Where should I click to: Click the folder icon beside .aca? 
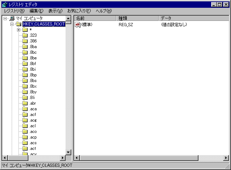25,109
